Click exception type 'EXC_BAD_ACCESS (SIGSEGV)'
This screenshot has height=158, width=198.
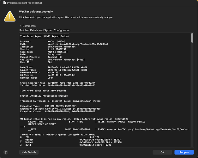click(61, 106)
